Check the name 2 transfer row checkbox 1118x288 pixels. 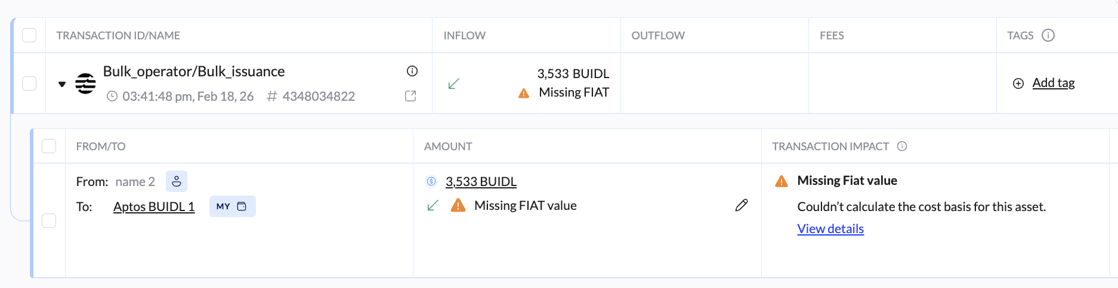pyautogui.click(x=49, y=221)
